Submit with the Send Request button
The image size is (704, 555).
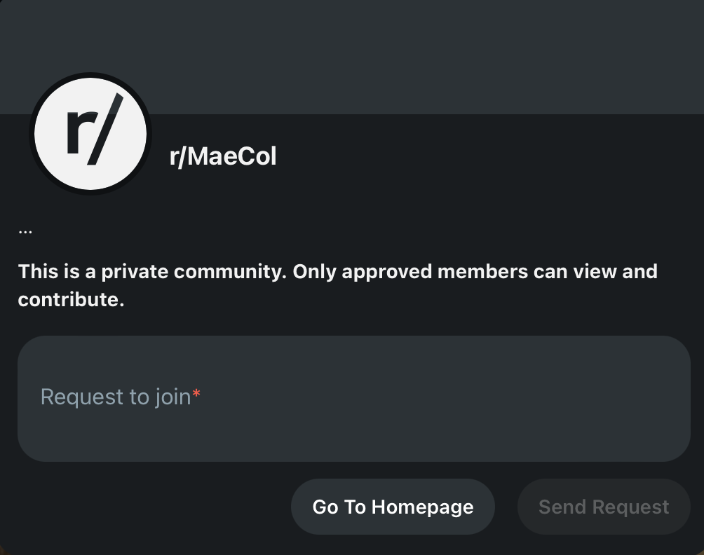click(604, 507)
